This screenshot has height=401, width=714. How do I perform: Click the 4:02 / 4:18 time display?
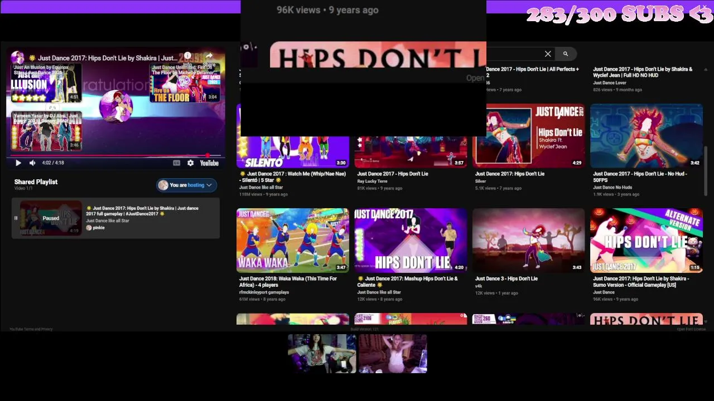coord(52,163)
